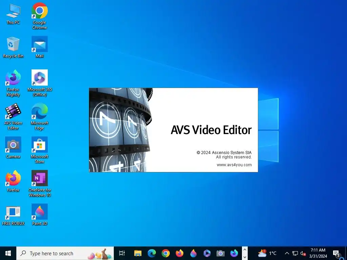Click the Microsoft 365 (Office) desktop icon
This screenshot has width=347, height=260.
pyautogui.click(x=39, y=83)
